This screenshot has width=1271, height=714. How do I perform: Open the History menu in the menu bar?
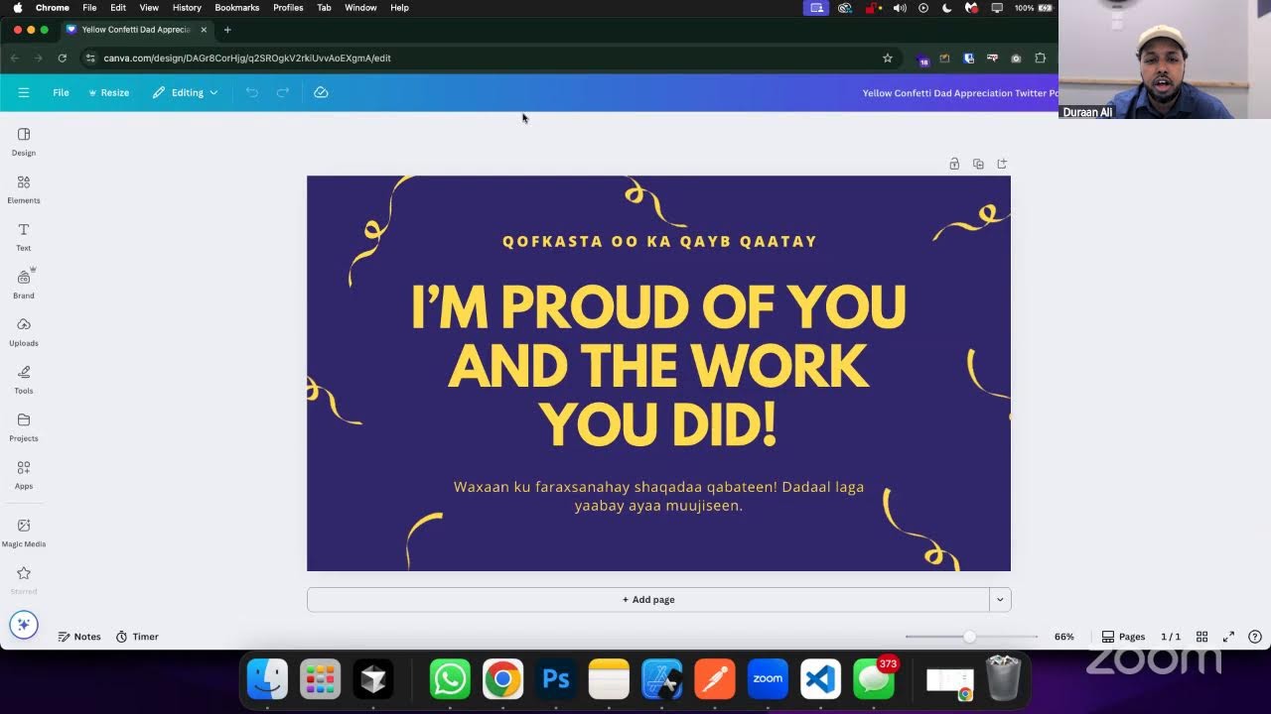[187, 8]
